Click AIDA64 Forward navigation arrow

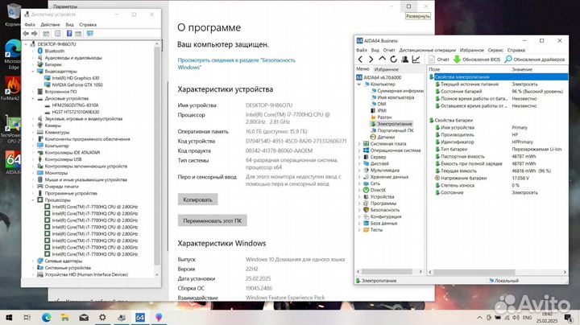[371, 59]
